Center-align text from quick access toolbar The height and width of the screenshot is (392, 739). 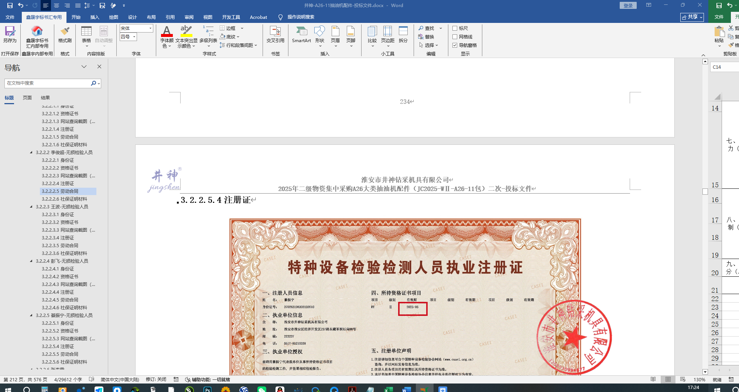coord(57,6)
